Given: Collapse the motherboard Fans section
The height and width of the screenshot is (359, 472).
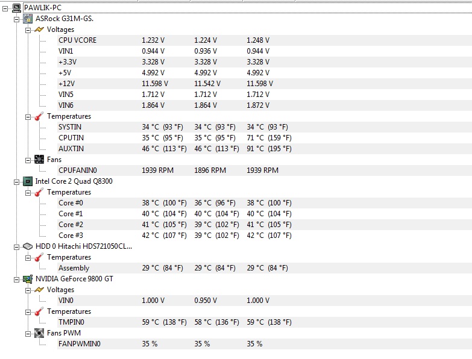Looking at the screenshot, I should click(28, 161).
